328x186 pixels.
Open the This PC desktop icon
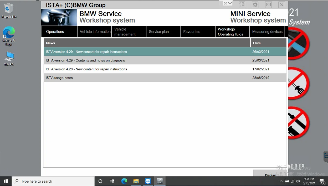tap(9, 58)
